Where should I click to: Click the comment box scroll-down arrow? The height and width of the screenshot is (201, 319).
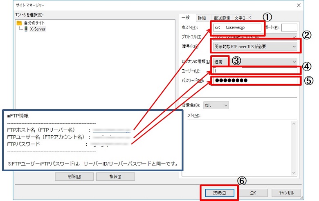294,173
